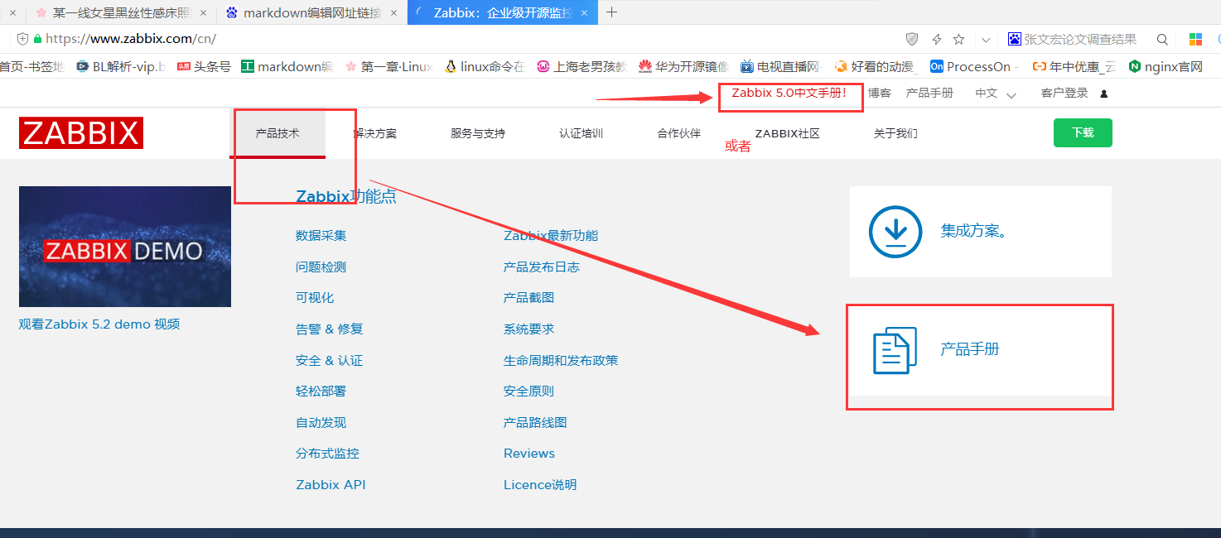Open the 解决方案 menu
The height and width of the screenshot is (538, 1221).
(x=374, y=133)
